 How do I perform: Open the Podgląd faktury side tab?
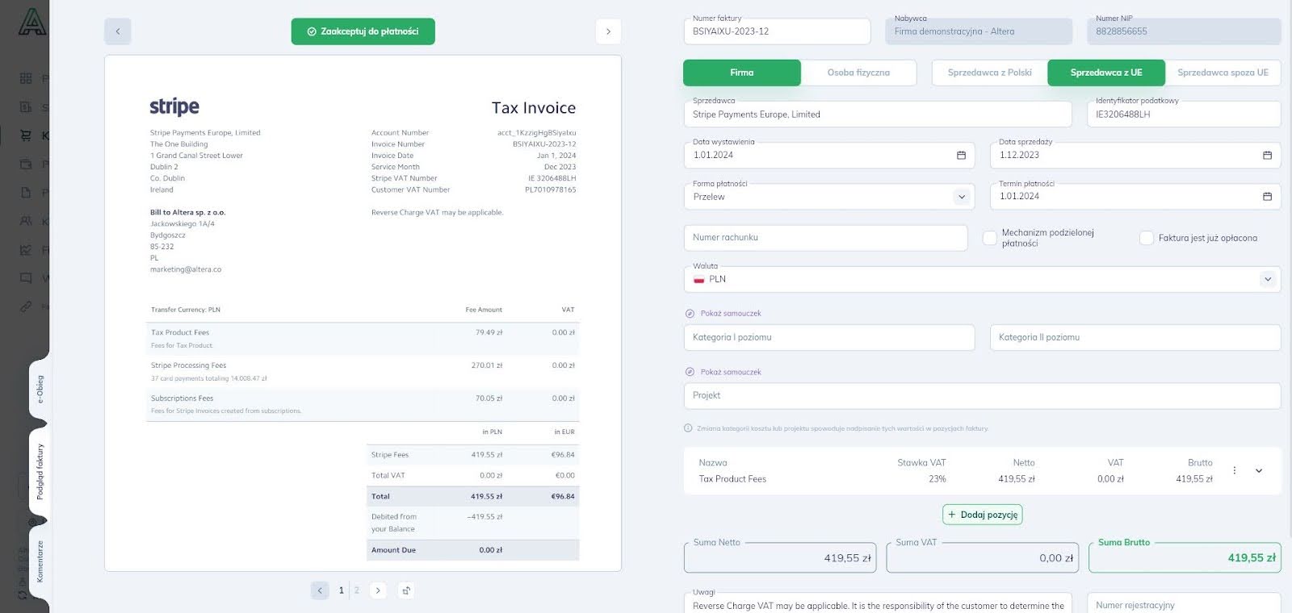[x=40, y=471]
